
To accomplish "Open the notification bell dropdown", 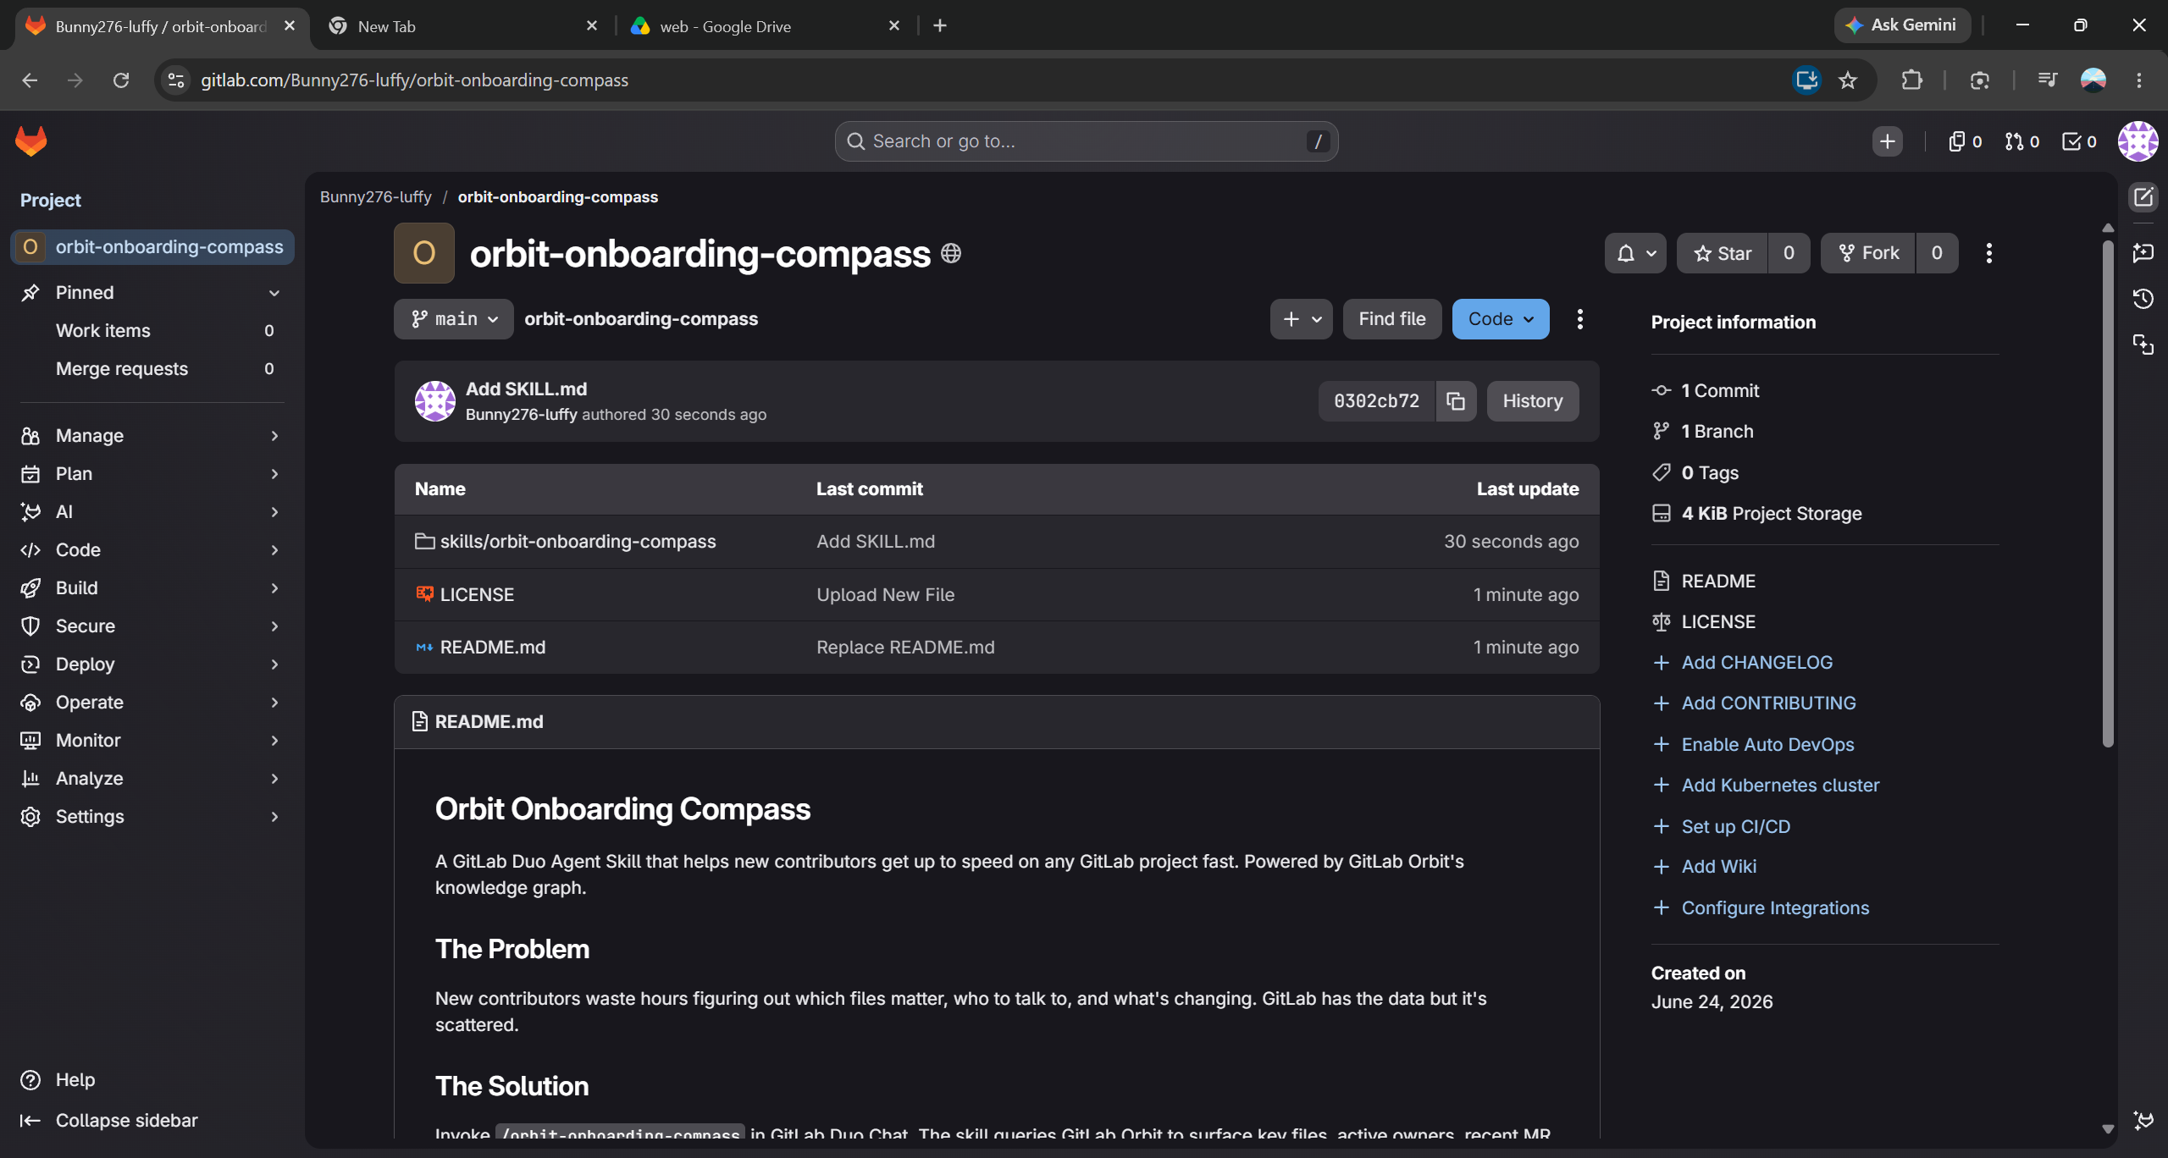I will pyautogui.click(x=1635, y=253).
